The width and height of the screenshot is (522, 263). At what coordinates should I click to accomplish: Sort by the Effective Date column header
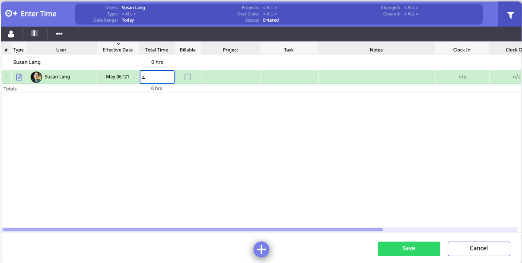coord(118,50)
